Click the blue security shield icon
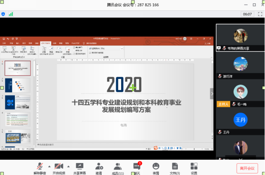This screenshot has height=175, width=265. click(3, 14)
